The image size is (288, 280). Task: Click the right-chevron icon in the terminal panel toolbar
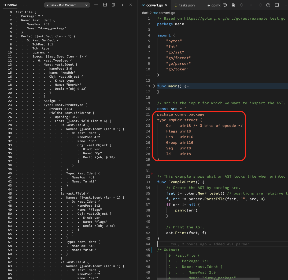(x=122, y=5)
